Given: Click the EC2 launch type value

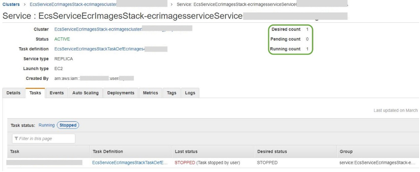Looking at the screenshot, I should [x=58, y=69].
